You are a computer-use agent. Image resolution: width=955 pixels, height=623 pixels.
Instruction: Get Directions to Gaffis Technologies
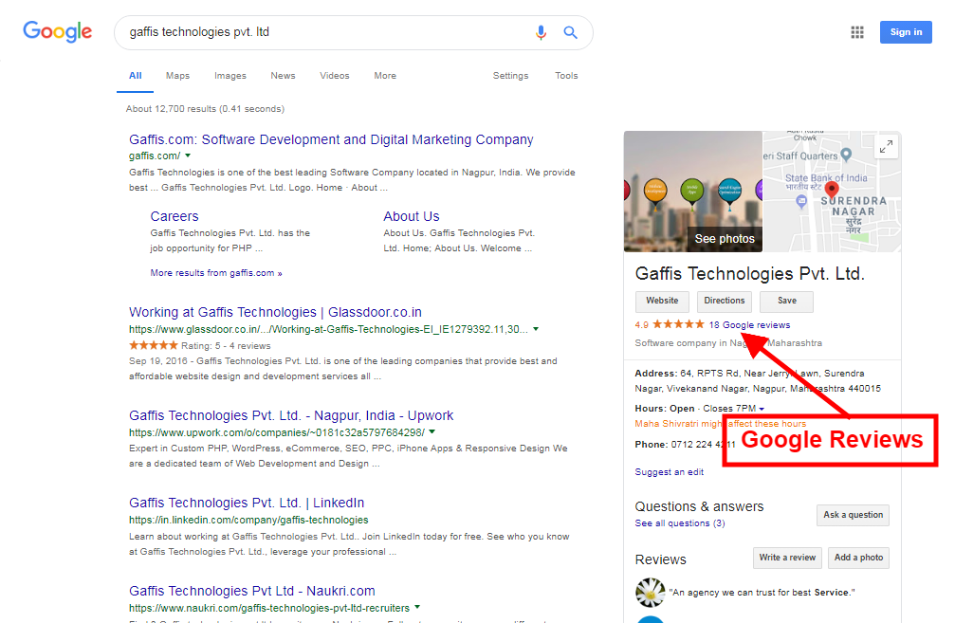pyautogui.click(x=725, y=301)
